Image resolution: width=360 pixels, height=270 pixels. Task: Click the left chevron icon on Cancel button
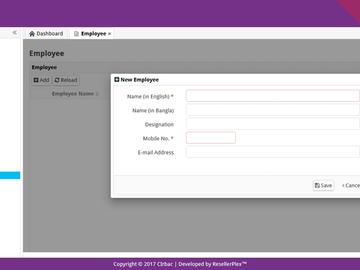click(344, 185)
